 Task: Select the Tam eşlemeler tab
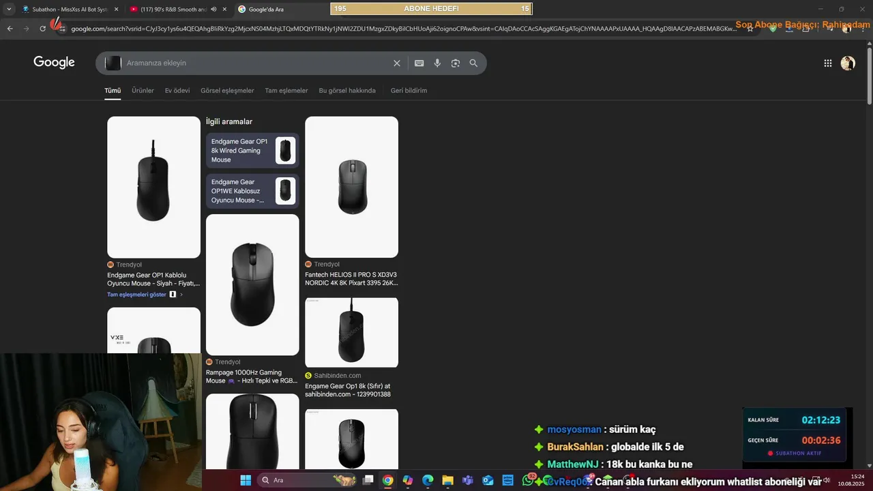coord(286,91)
